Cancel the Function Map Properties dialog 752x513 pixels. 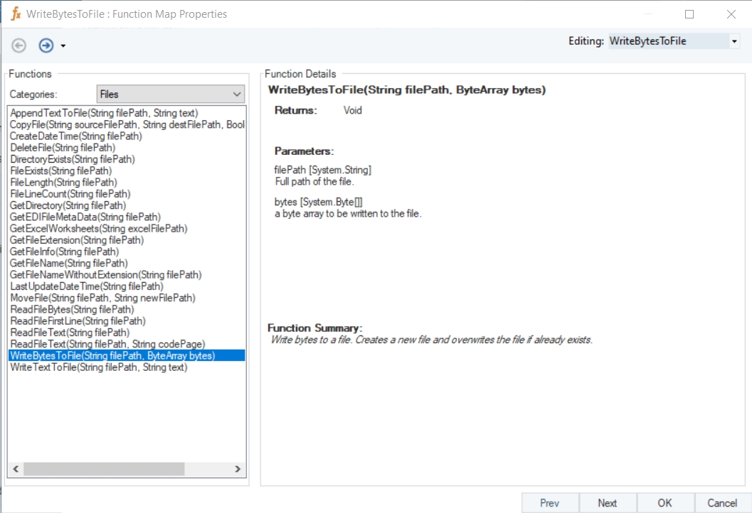pos(722,503)
